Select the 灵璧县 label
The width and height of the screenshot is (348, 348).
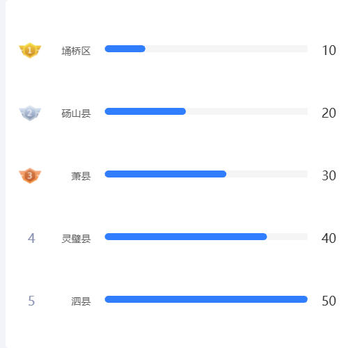tap(76, 239)
